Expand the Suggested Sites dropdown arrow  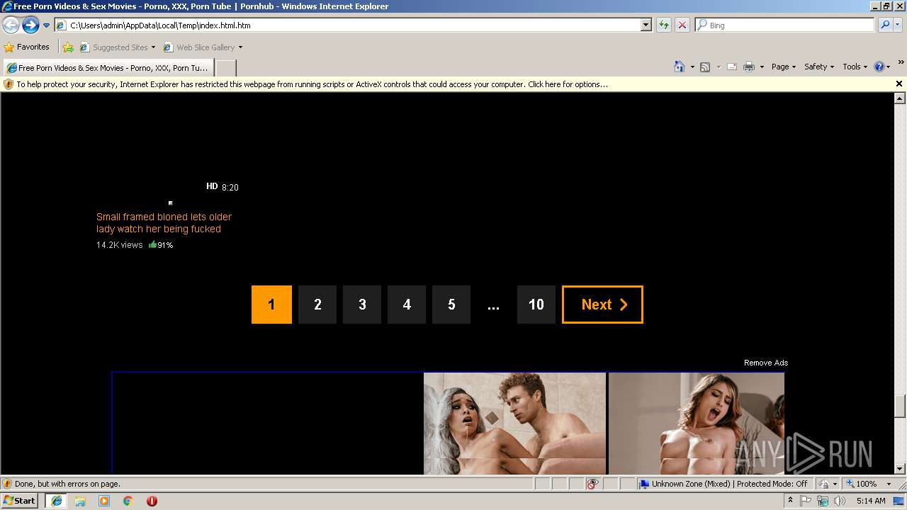click(153, 47)
